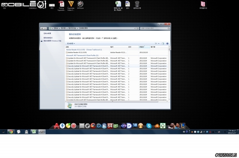Select the Adobe Reader XI Chinese Traditional group header

pyautogui.click(x=84, y=50)
